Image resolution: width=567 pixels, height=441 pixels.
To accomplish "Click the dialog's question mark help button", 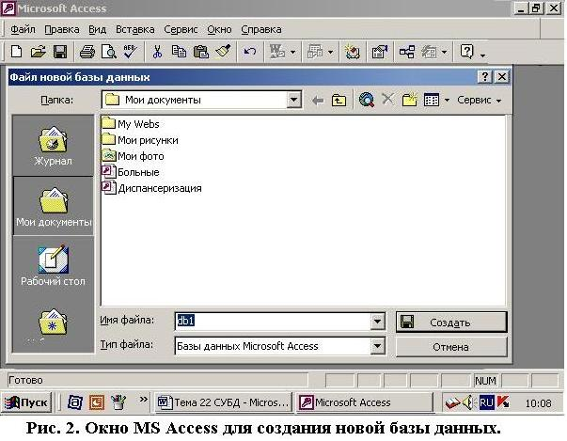I will pyautogui.click(x=484, y=76).
